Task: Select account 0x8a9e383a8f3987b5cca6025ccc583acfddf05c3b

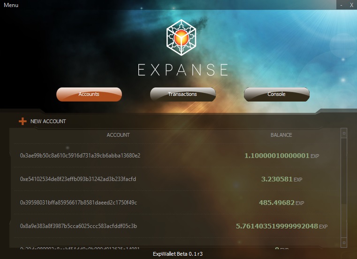Action: (x=78, y=226)
